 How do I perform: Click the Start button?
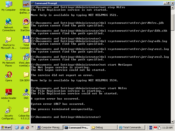click(6, 127)
